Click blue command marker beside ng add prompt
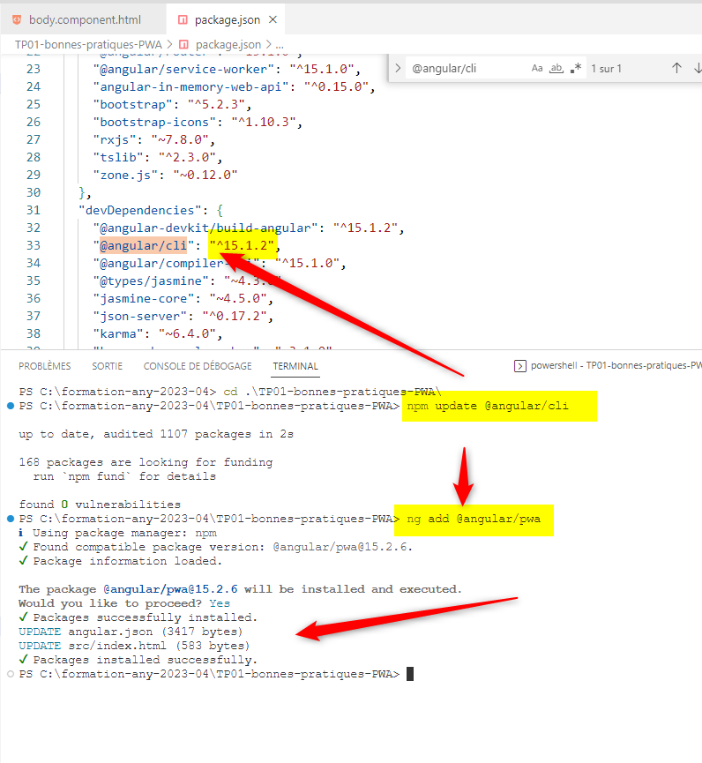 tap(11, 519)
